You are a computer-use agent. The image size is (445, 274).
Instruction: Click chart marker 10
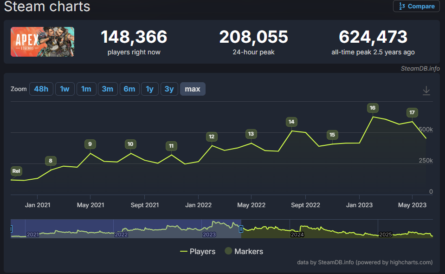[130, 144]
